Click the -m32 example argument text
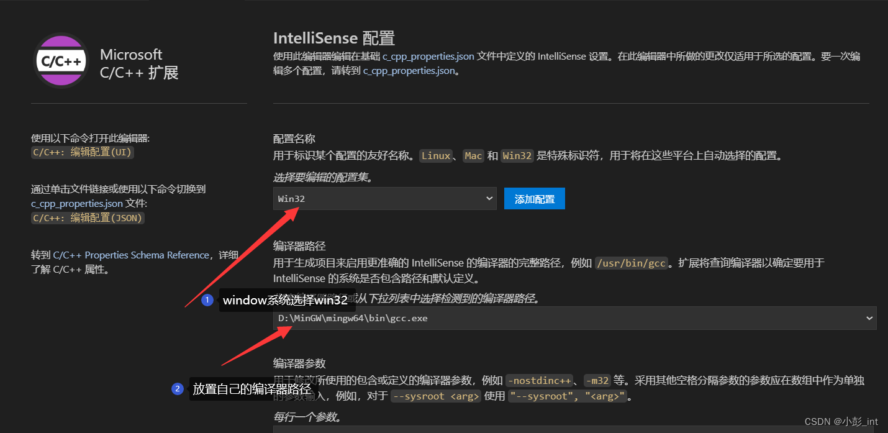Screen dimensions: 888x433 click(x=597, y=380)
